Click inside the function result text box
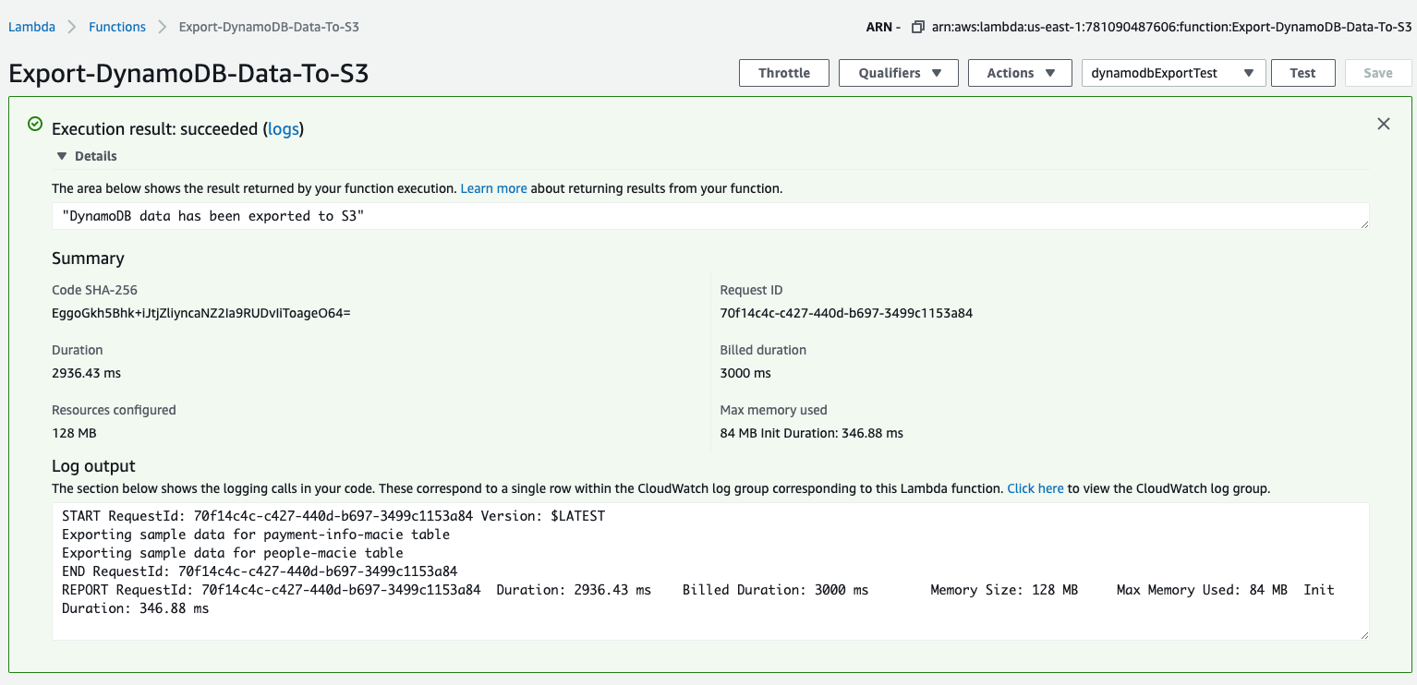 tap(710, 216)
